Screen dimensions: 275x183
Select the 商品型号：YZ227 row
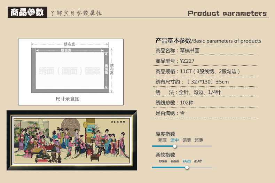(x=175, y=61)
